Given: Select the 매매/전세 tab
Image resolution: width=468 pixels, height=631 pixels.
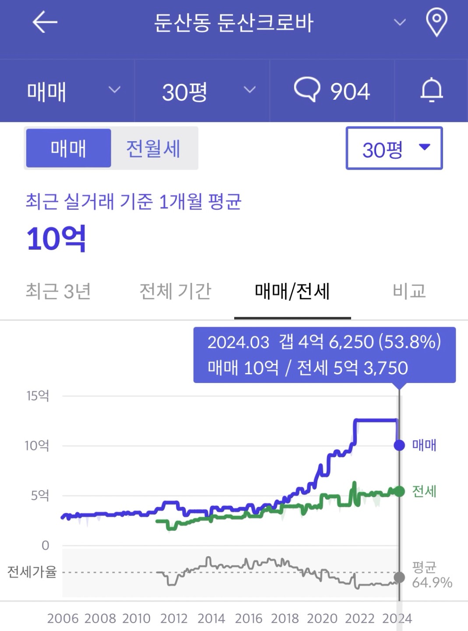Looking at the screenshot, I should point(292,291).
